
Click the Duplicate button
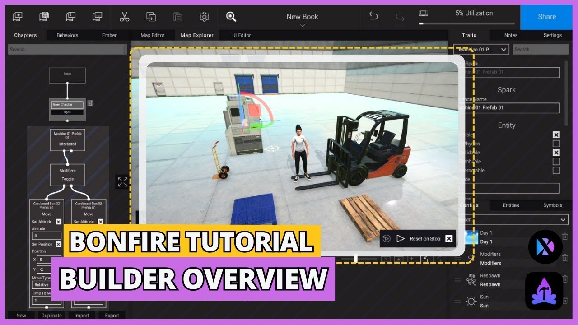(x=51, y=316)
